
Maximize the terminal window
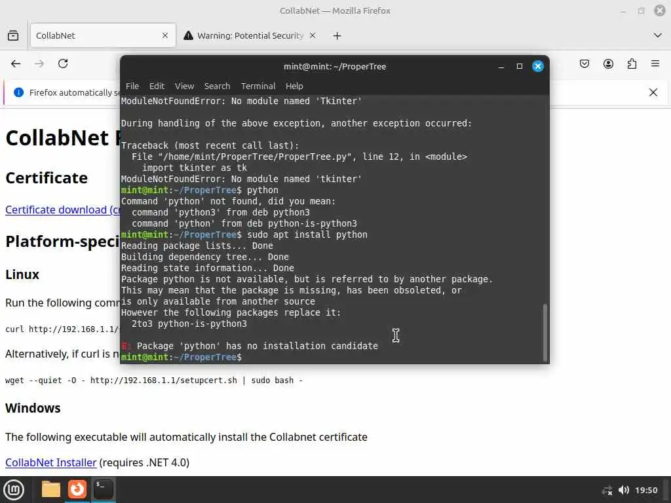click(x=520, y=66)
